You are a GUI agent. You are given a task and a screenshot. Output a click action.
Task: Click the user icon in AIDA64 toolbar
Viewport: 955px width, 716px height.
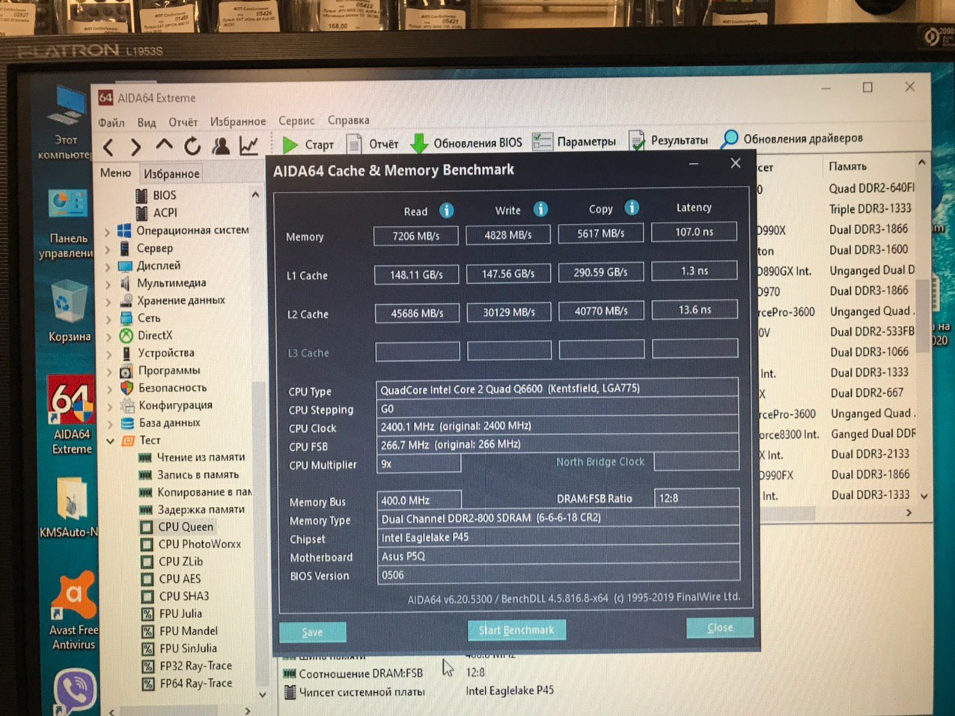click(x=220, y=145)
